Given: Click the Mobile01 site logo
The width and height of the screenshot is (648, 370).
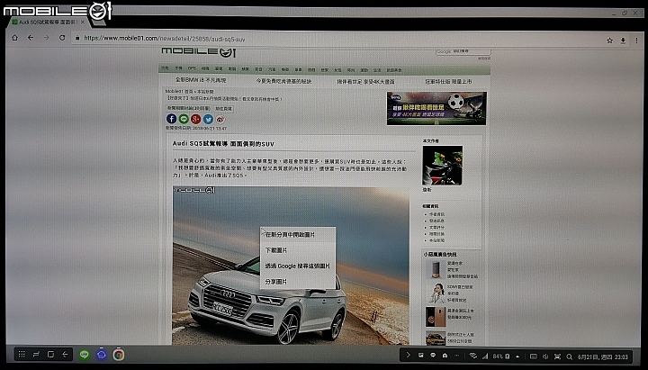Looking at the screenshot, I should (198, 51).
